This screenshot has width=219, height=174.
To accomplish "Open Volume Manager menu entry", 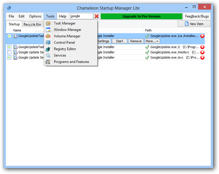I will [71, 36].
